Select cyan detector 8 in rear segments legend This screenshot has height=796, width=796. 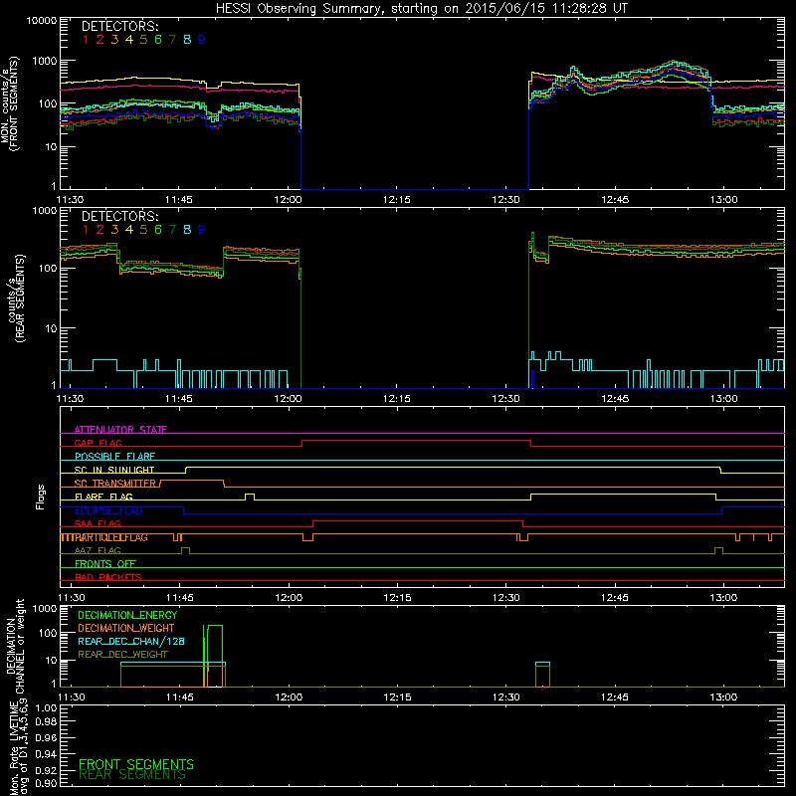[x=187, y=230]
